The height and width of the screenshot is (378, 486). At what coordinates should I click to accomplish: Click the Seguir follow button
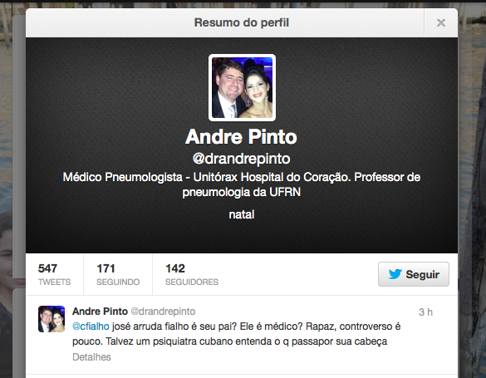tap(414, 274)
